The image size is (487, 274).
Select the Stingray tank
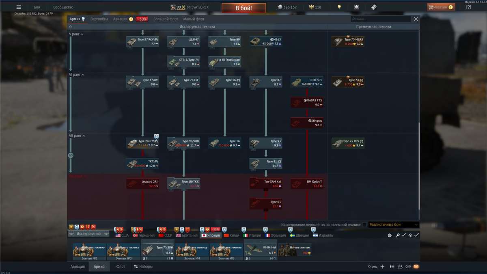point(307,123)
